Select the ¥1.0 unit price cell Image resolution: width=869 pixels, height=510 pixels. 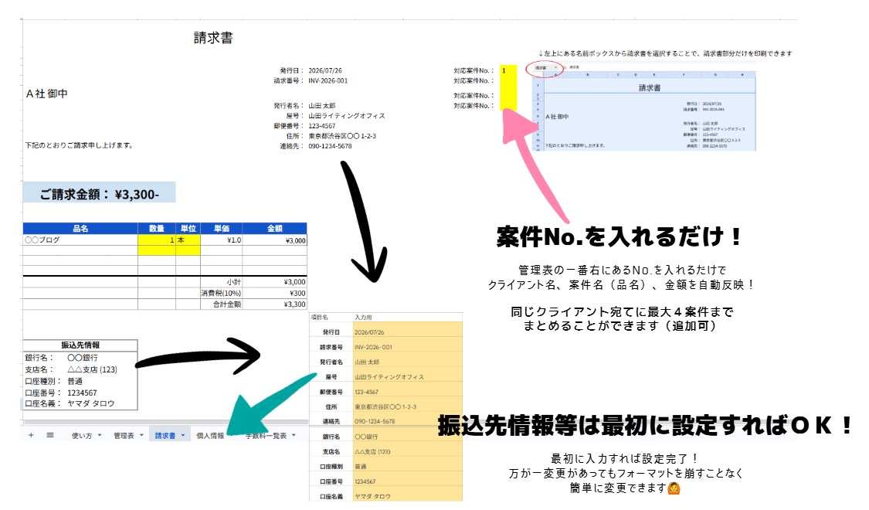[221, 240]
